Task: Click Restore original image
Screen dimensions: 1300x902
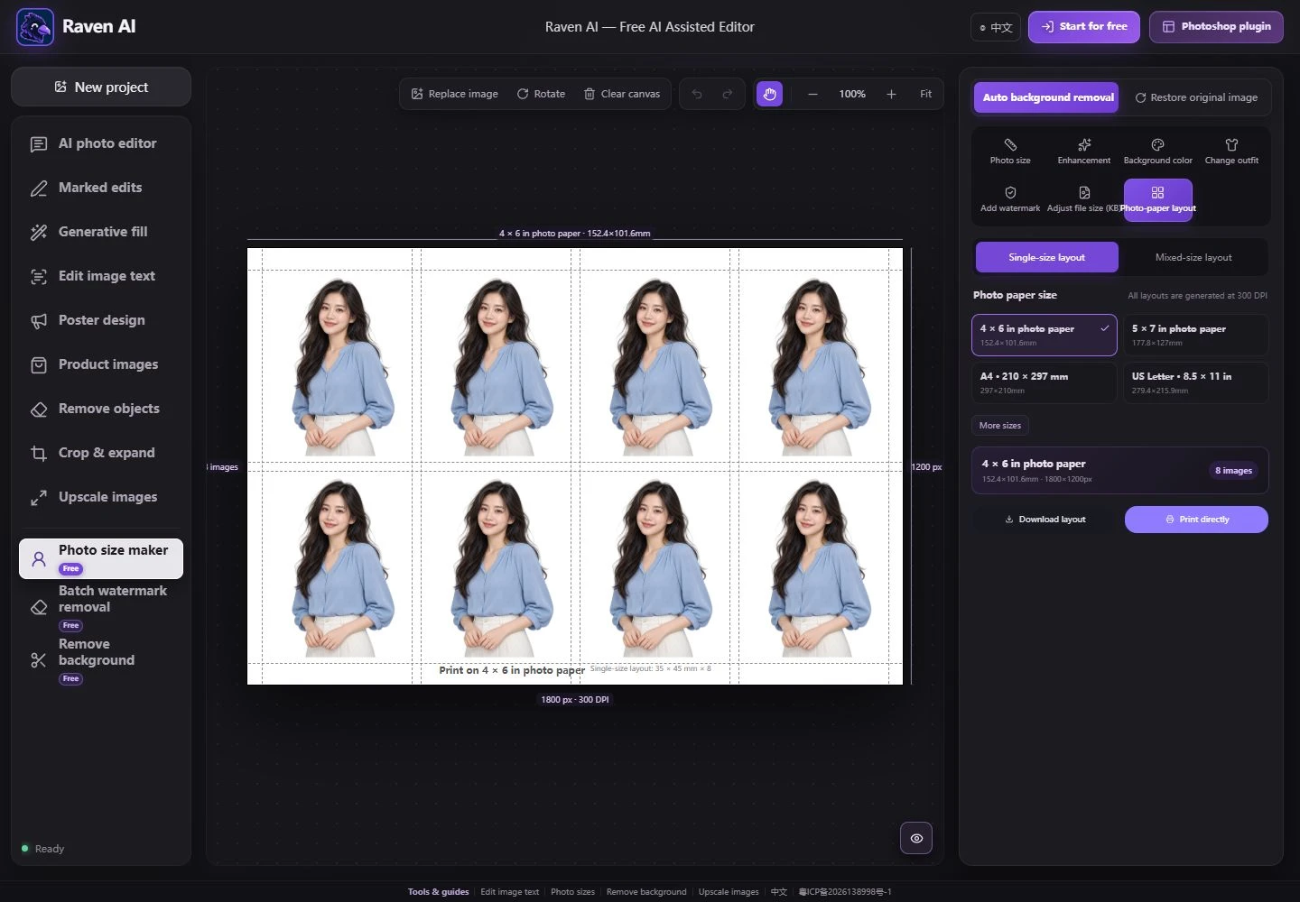Action: tap(1196, 97)
